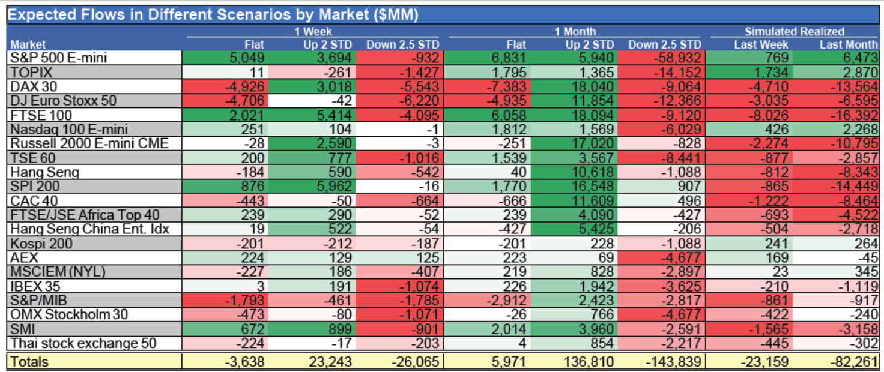
Task: Click the "Russell 2000 E-mini CME" label
Action: 89,143
